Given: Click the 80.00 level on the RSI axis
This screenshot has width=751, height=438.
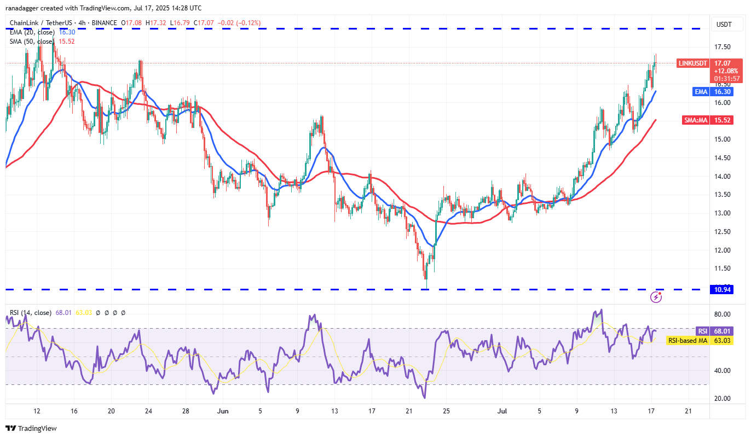Looking at the screenshot, I should [x=723, y=314].
